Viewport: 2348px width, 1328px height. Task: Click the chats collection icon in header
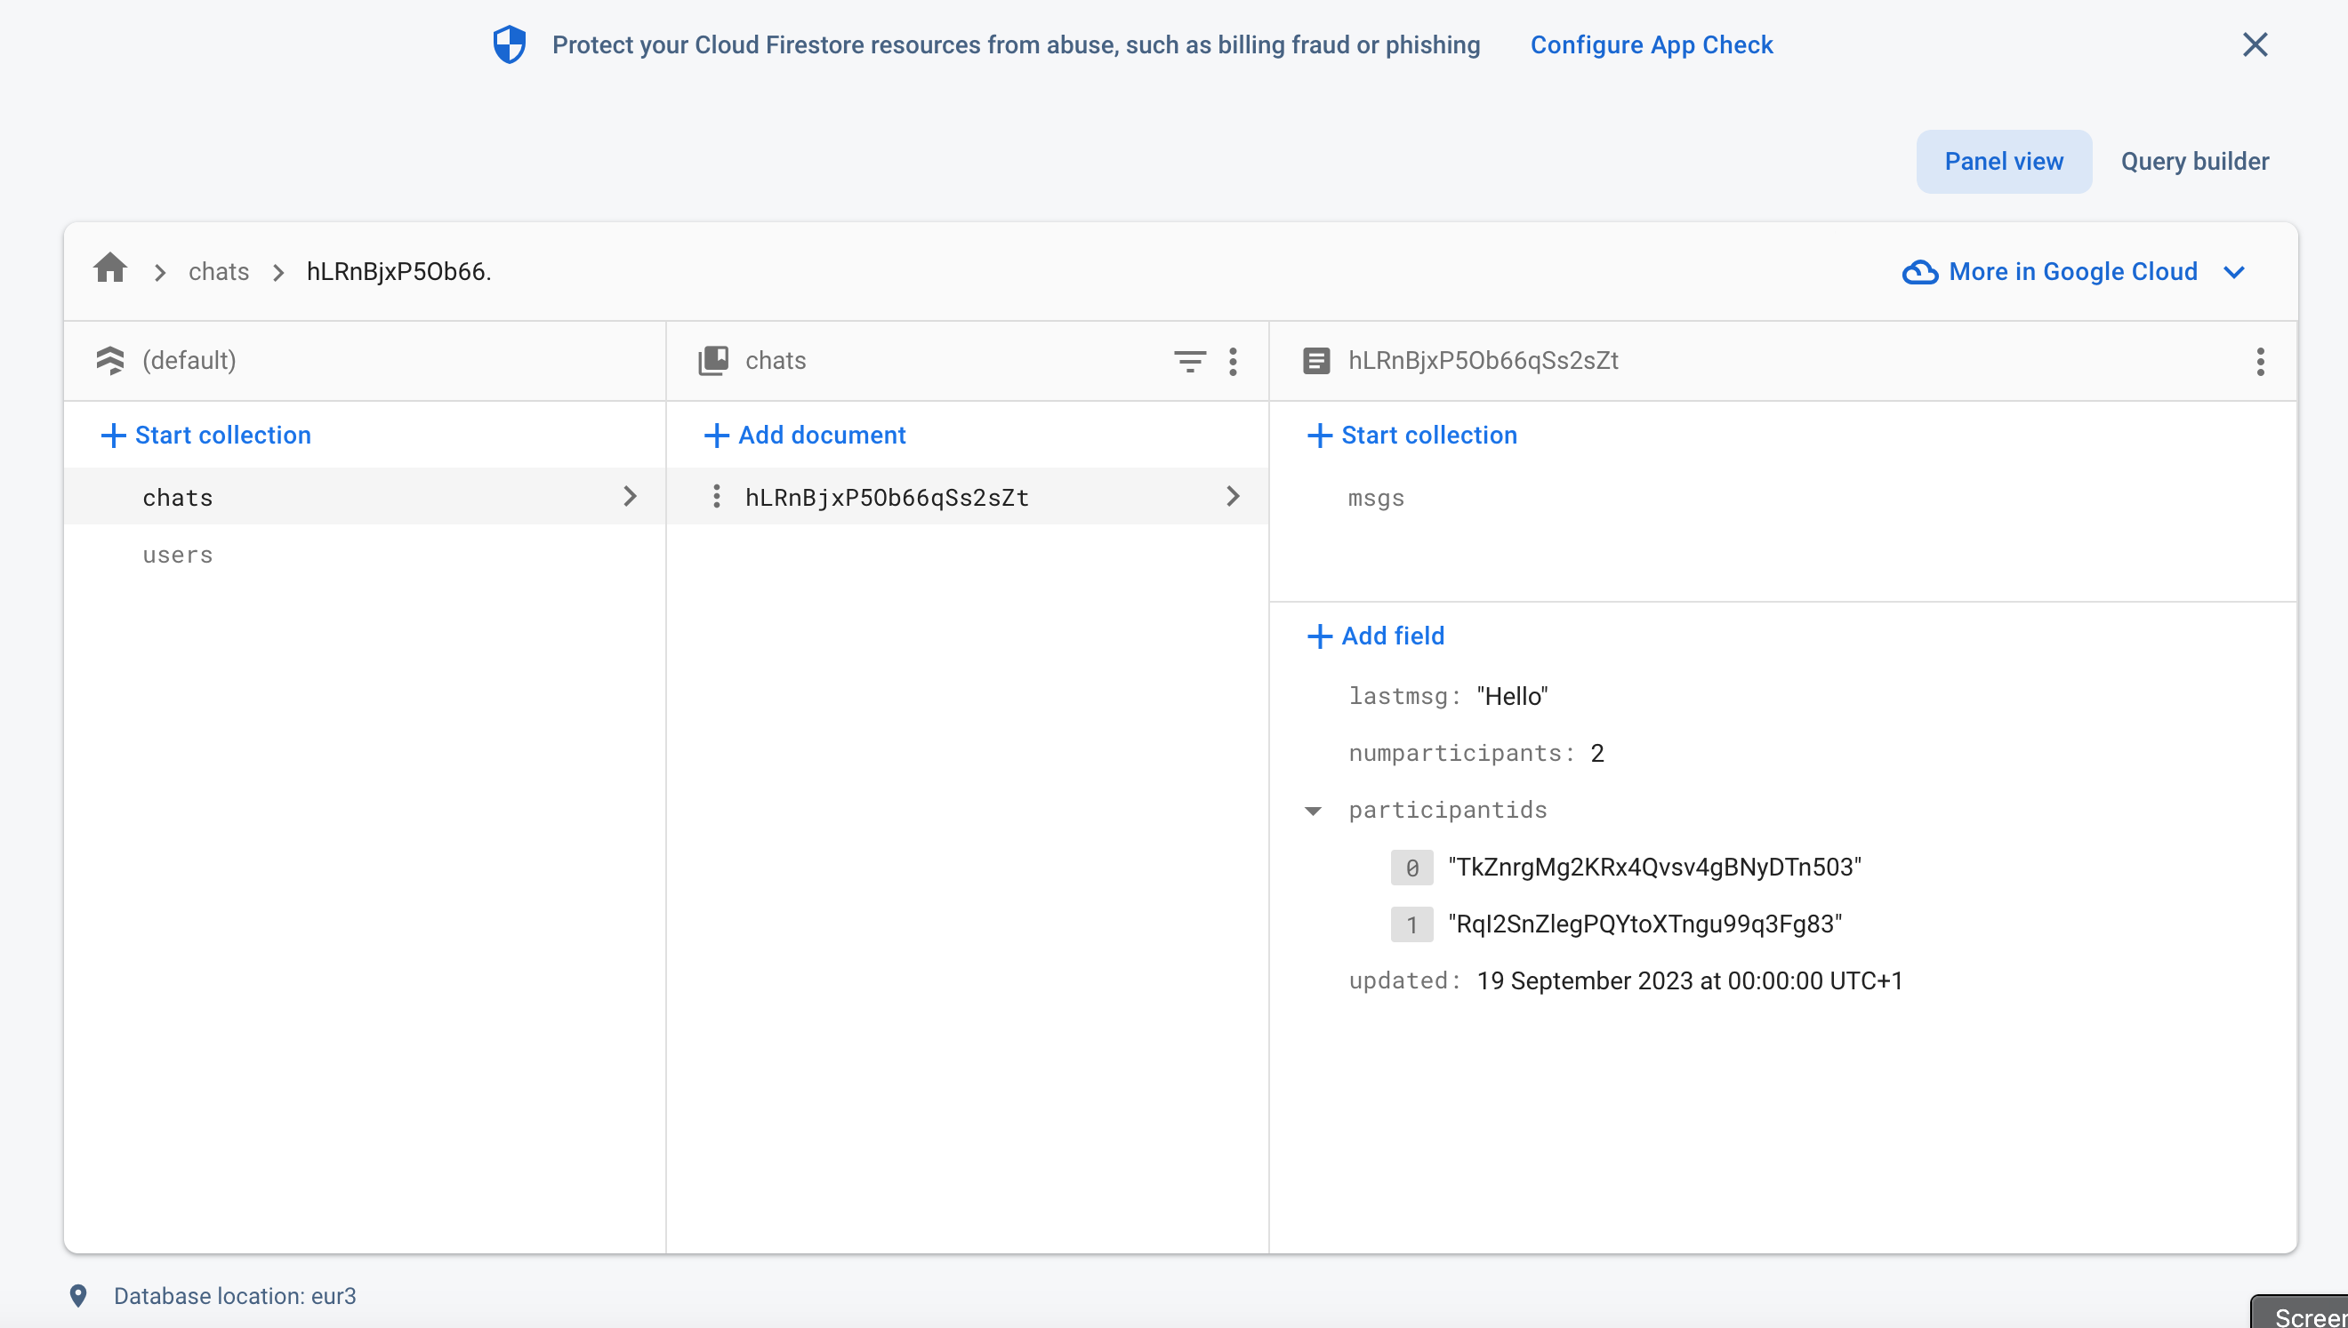coord(712,361)
